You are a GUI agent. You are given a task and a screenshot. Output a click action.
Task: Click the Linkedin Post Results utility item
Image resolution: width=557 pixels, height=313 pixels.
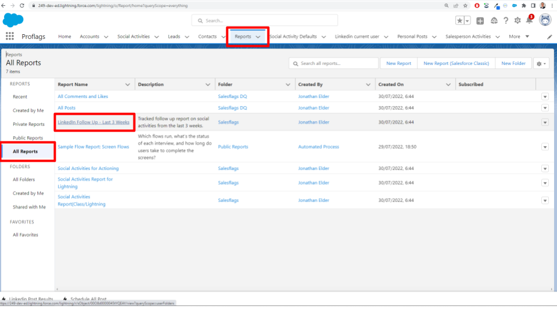point(27,299)
